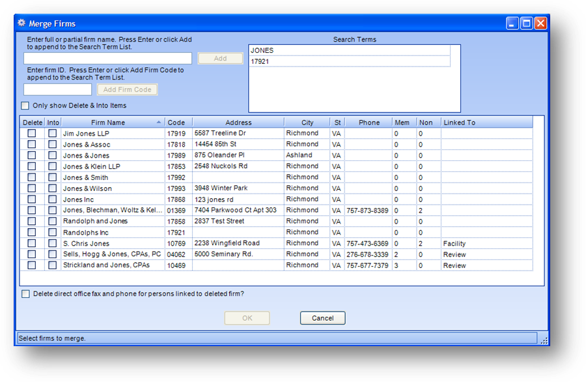Select JONES in the Search Terms list
The height and width of the screenshot is (382, 586).
pyautogui.click(x=350, y=50)
